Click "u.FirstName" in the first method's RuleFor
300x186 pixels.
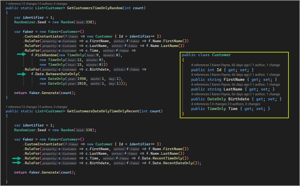coord(97,41)
